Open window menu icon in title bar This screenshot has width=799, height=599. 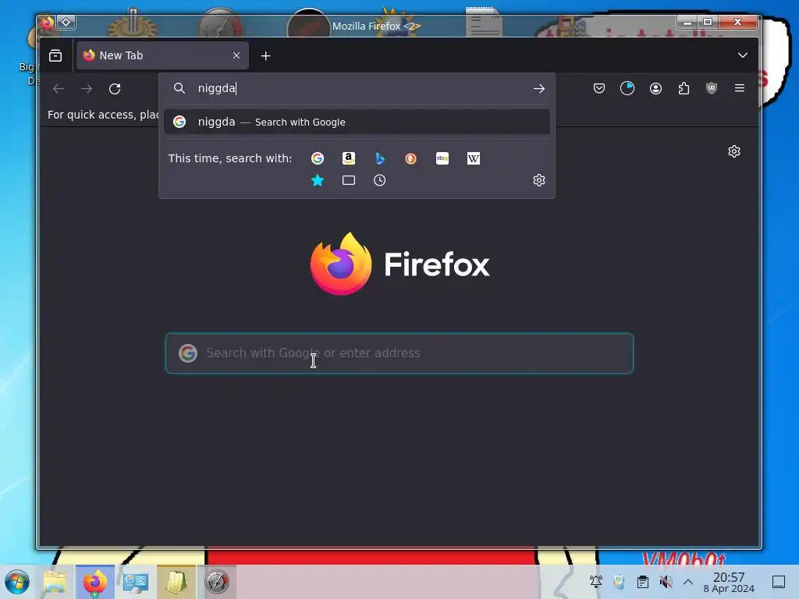(x=48, y=23)
